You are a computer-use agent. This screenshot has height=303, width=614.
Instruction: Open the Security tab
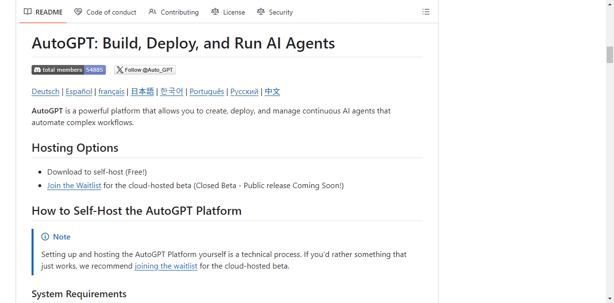(275, 12)
